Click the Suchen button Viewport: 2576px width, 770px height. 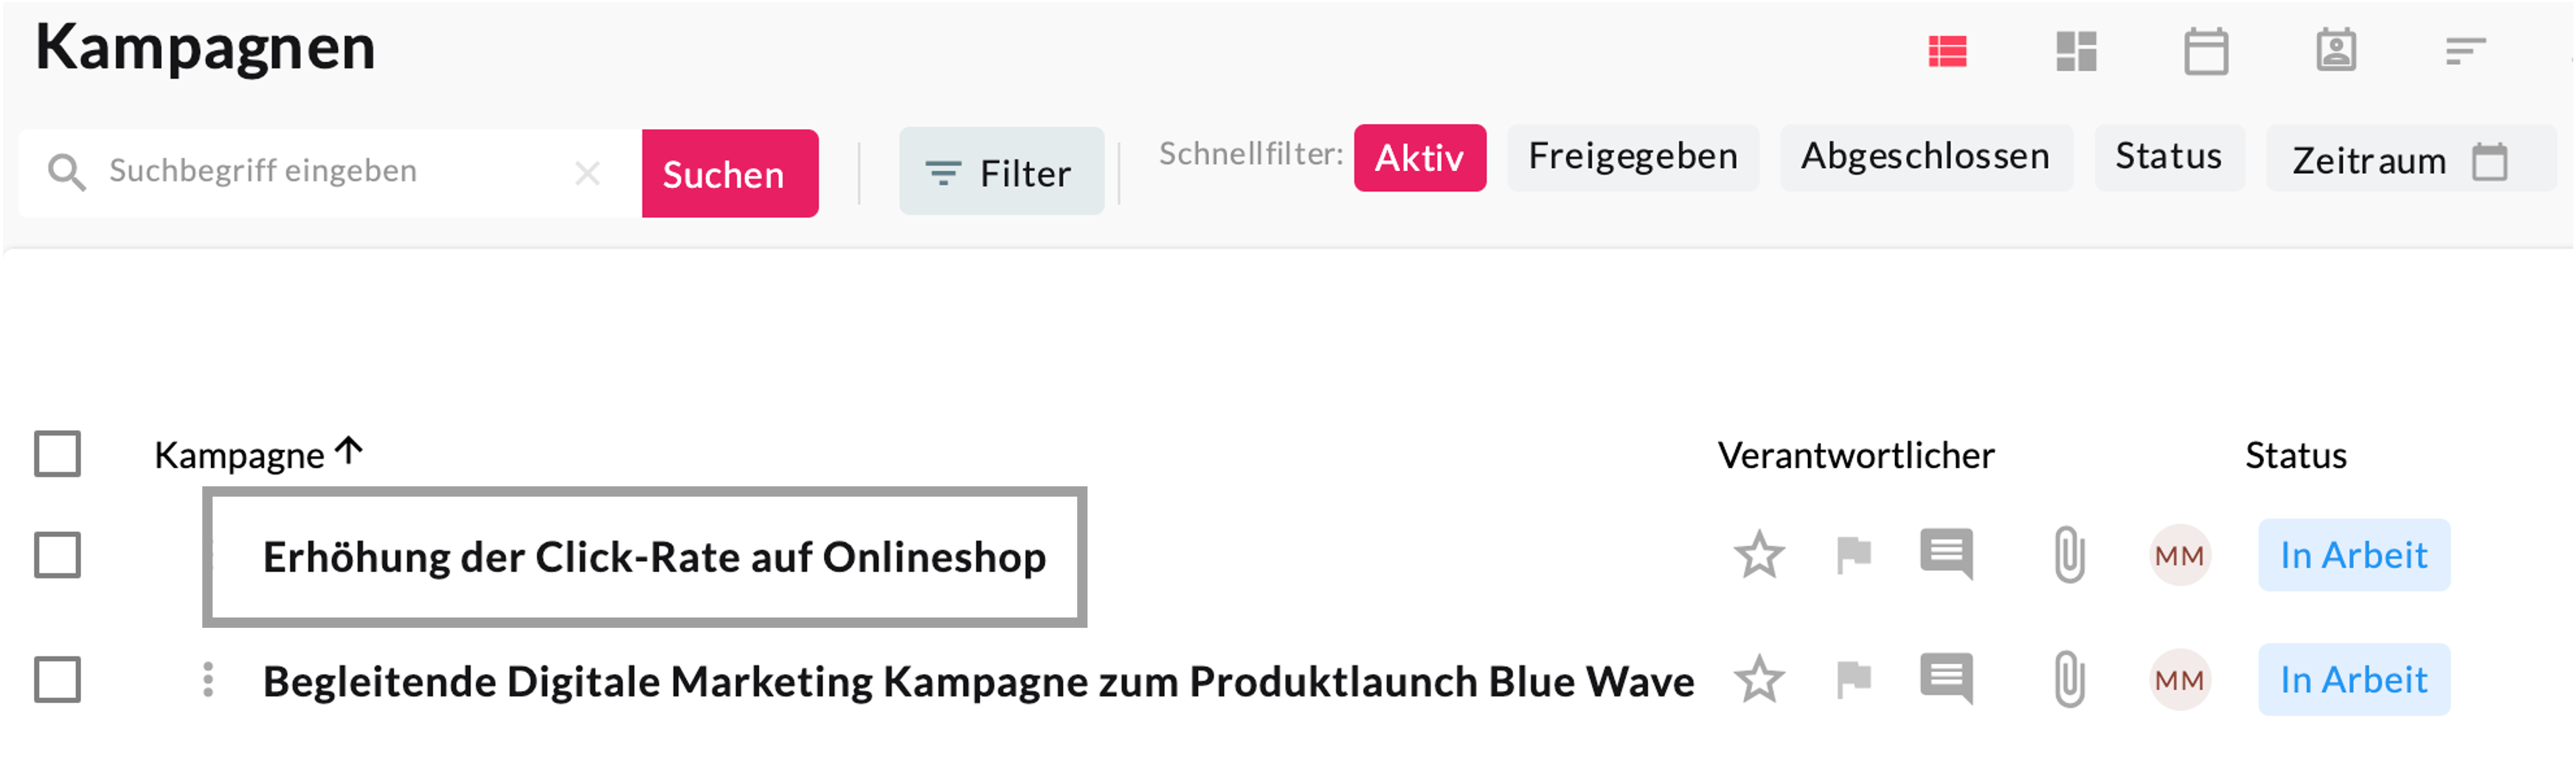729,174
